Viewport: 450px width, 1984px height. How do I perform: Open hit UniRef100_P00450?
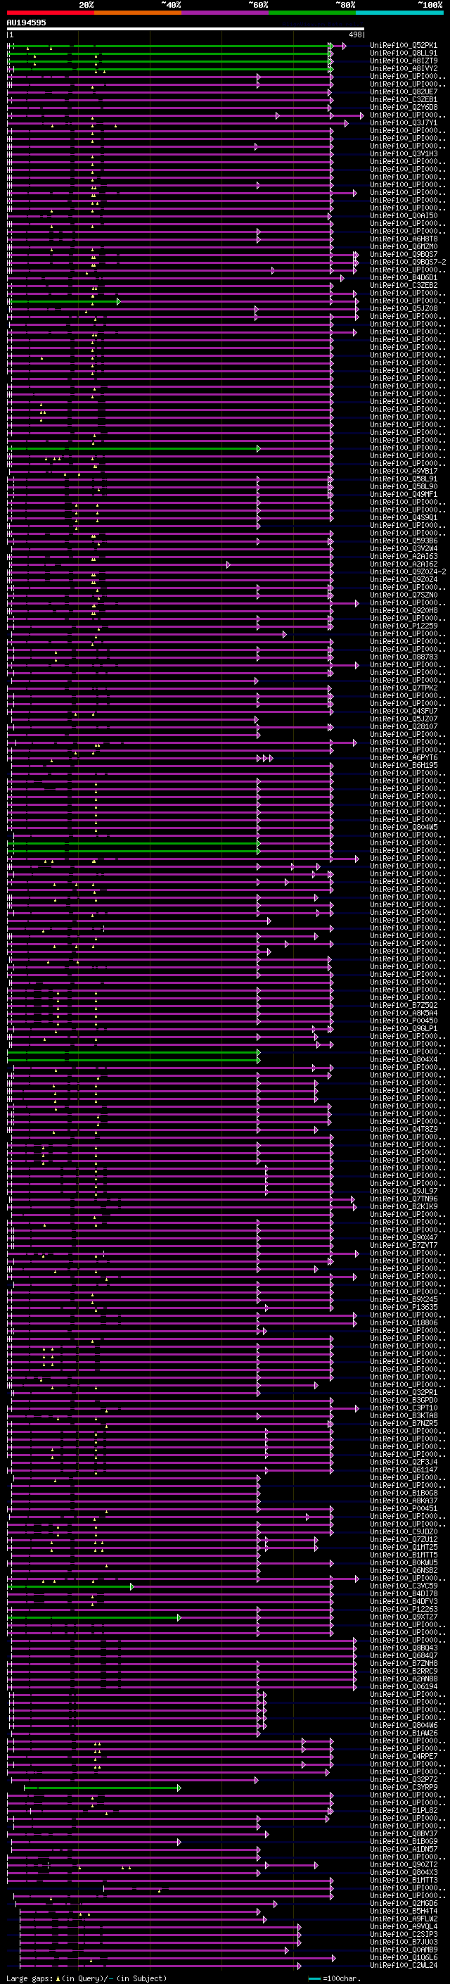pyautogui.click(x=404, y=1021)
